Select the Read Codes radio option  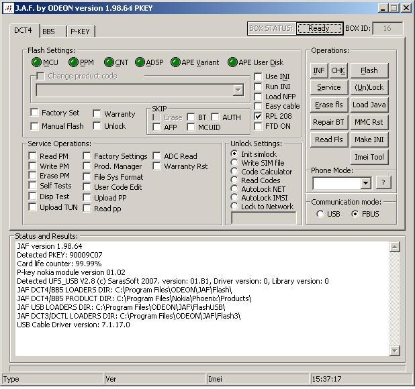coord(234,180)
